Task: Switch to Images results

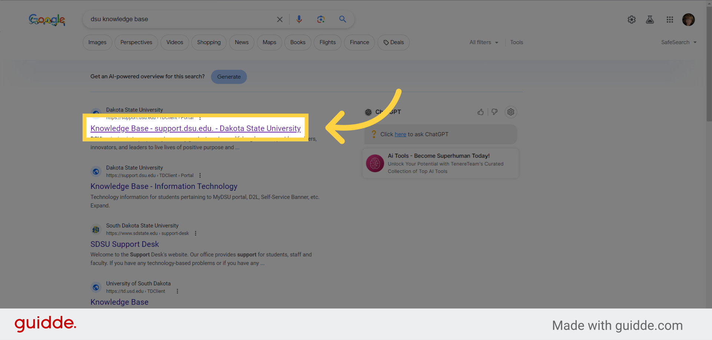Action: click(x=97, y=42)
